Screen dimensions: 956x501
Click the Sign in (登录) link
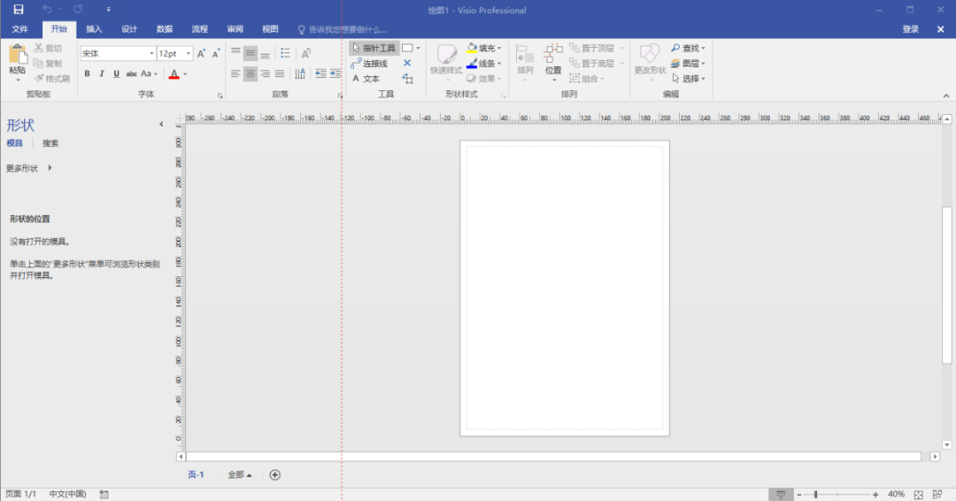click(x=910, y=29)
